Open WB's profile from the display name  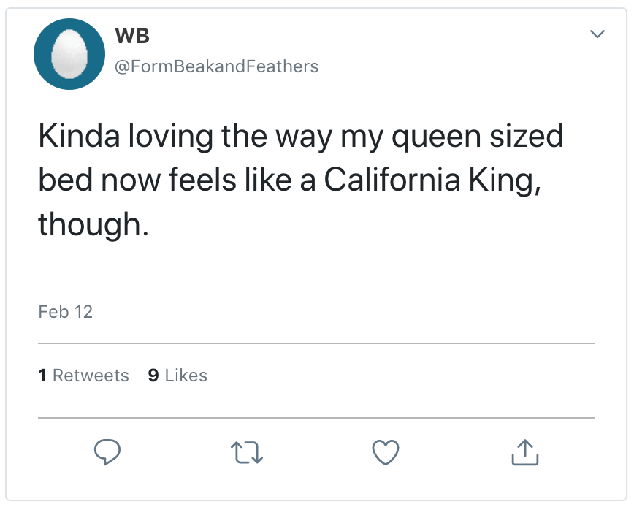132,34
